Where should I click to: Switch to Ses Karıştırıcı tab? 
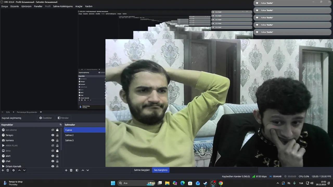(161, 170)
